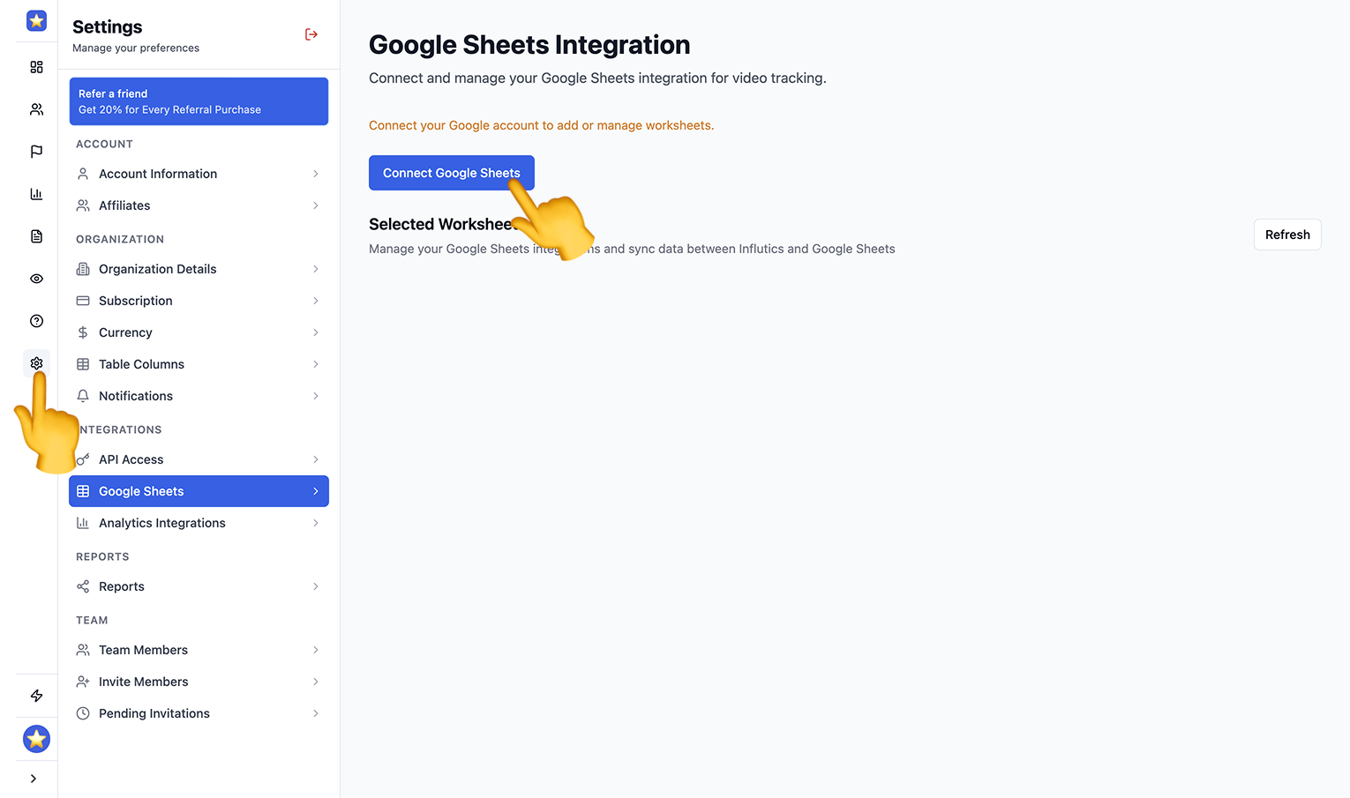The width and height of the screenshot is (1350, 798).
Task: Expand Team Members chevron arrow
Action: [316, 650]
